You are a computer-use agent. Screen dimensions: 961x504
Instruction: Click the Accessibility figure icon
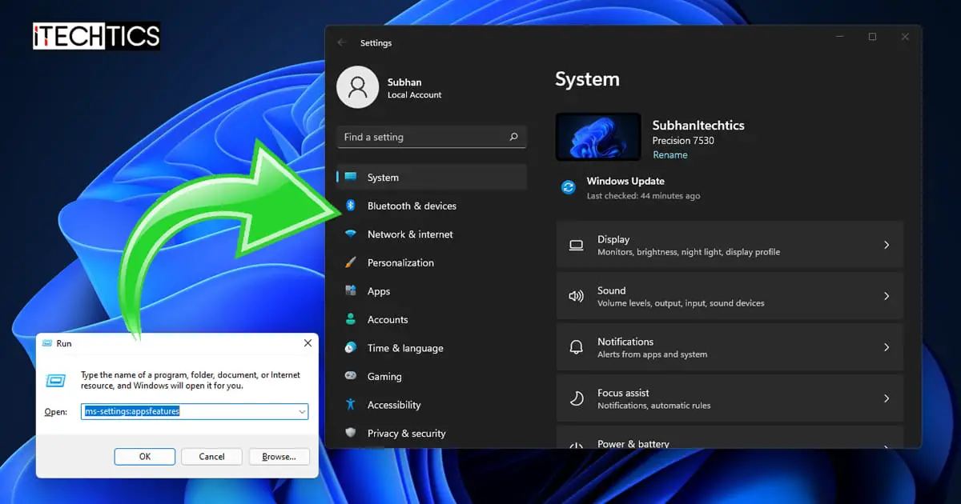351,405
